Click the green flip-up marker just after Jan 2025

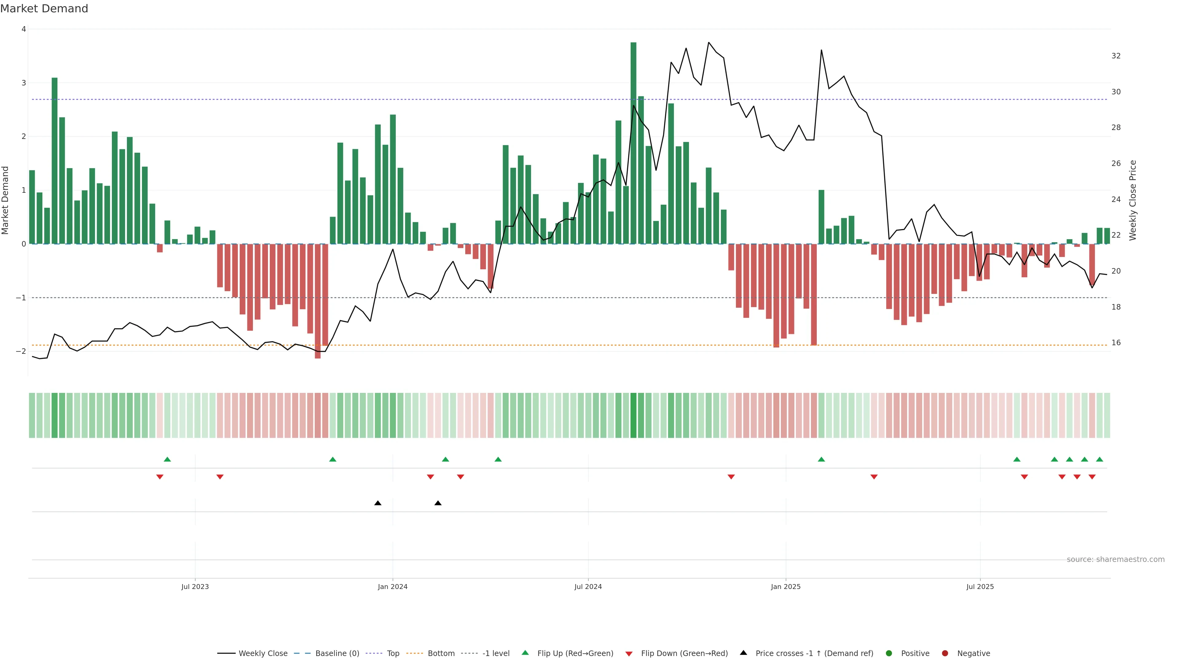tap(821, 459)
